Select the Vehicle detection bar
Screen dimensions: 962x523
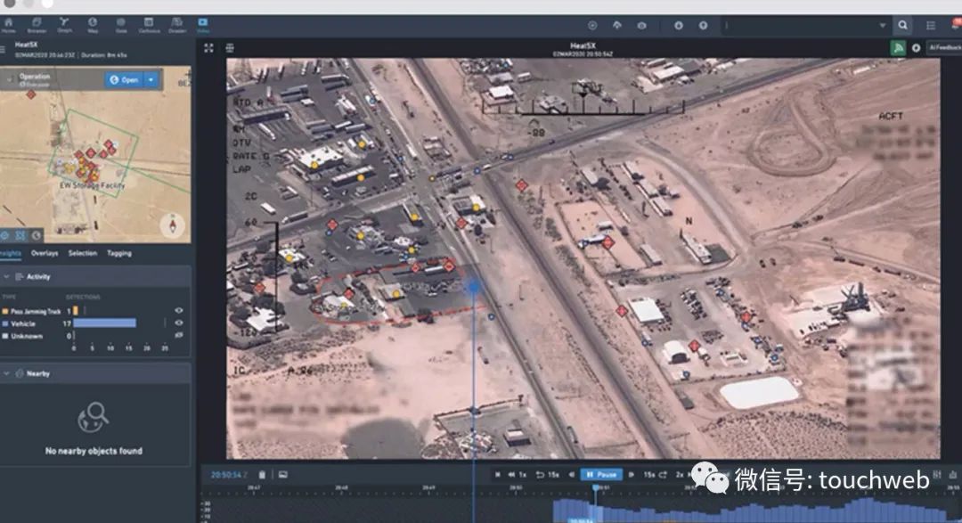point(105,323)
